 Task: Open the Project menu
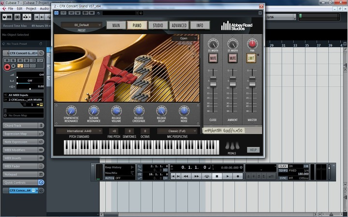pyautogui.click(x=31, y=8)
